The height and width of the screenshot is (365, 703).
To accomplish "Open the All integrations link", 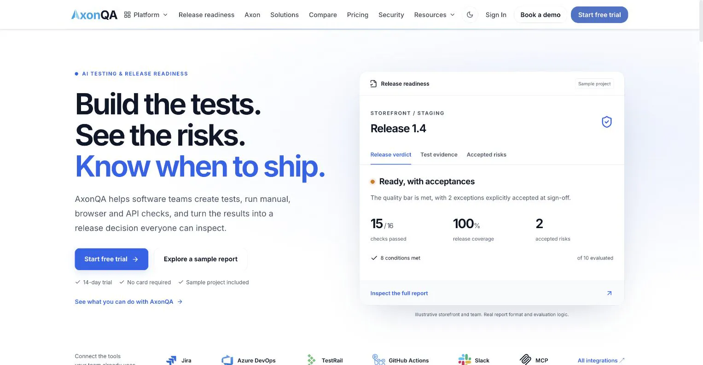I will coord(601,360).
